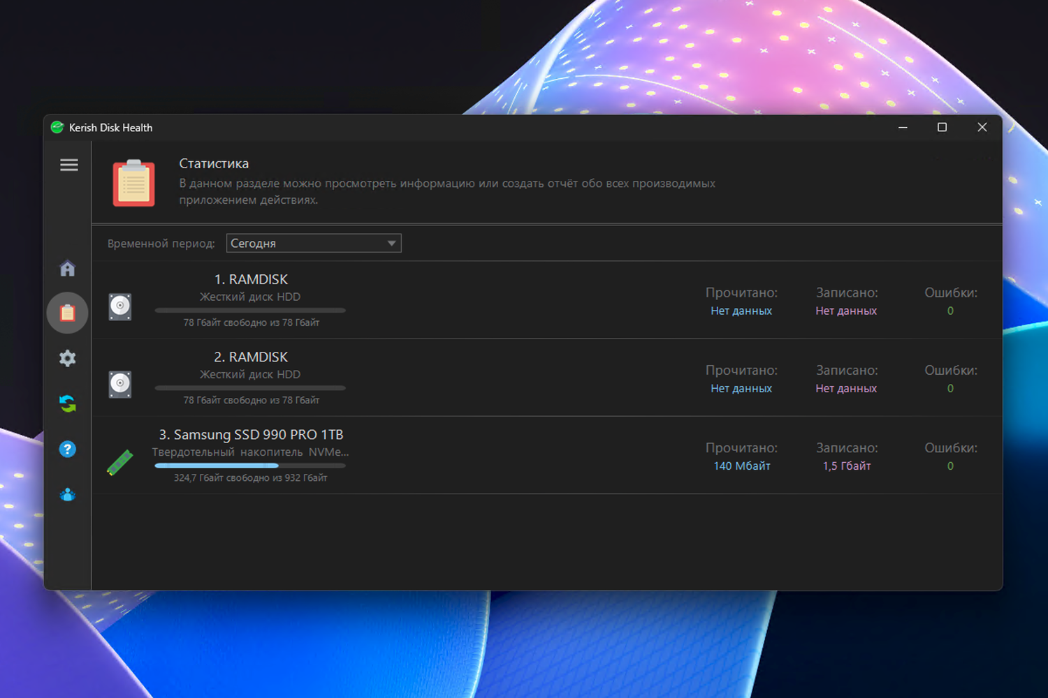Open Settings via the gear icon
The width and height of the screenshot is (1048, 698).
point(68,358)
